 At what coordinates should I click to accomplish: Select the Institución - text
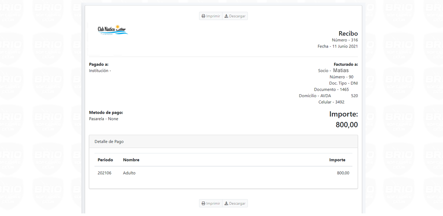(x=100, y=70)
